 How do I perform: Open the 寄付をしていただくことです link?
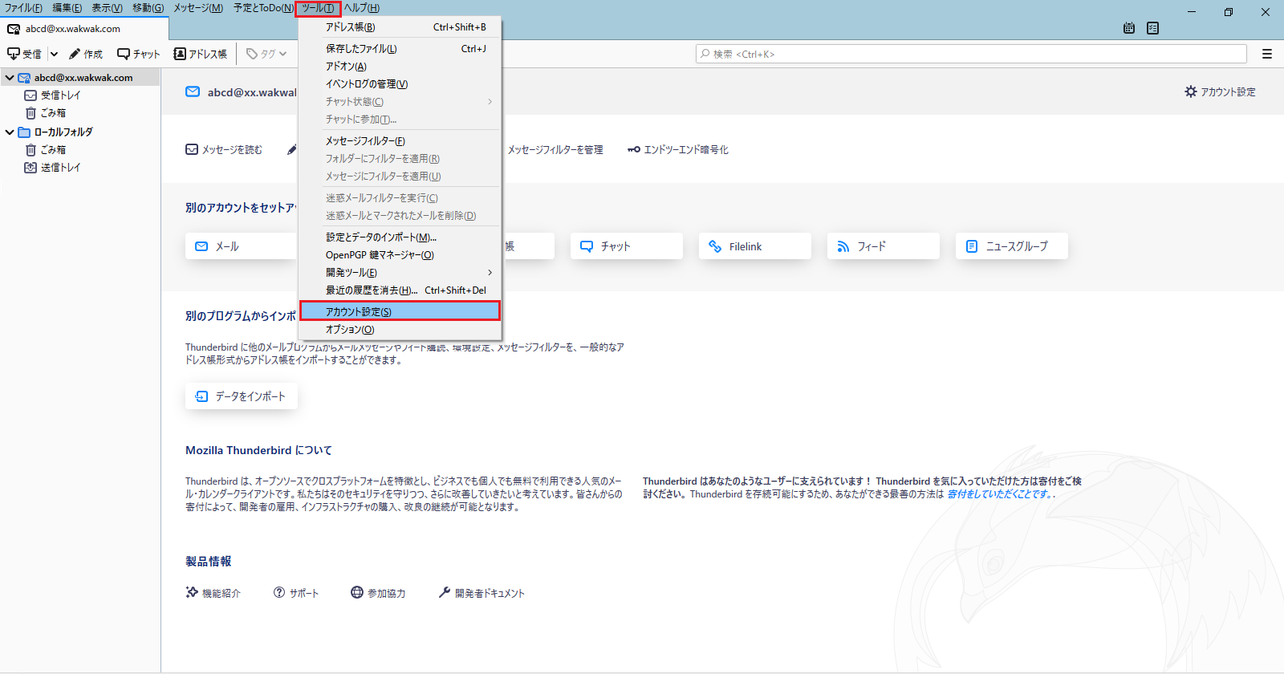click(x=999, y=494)
